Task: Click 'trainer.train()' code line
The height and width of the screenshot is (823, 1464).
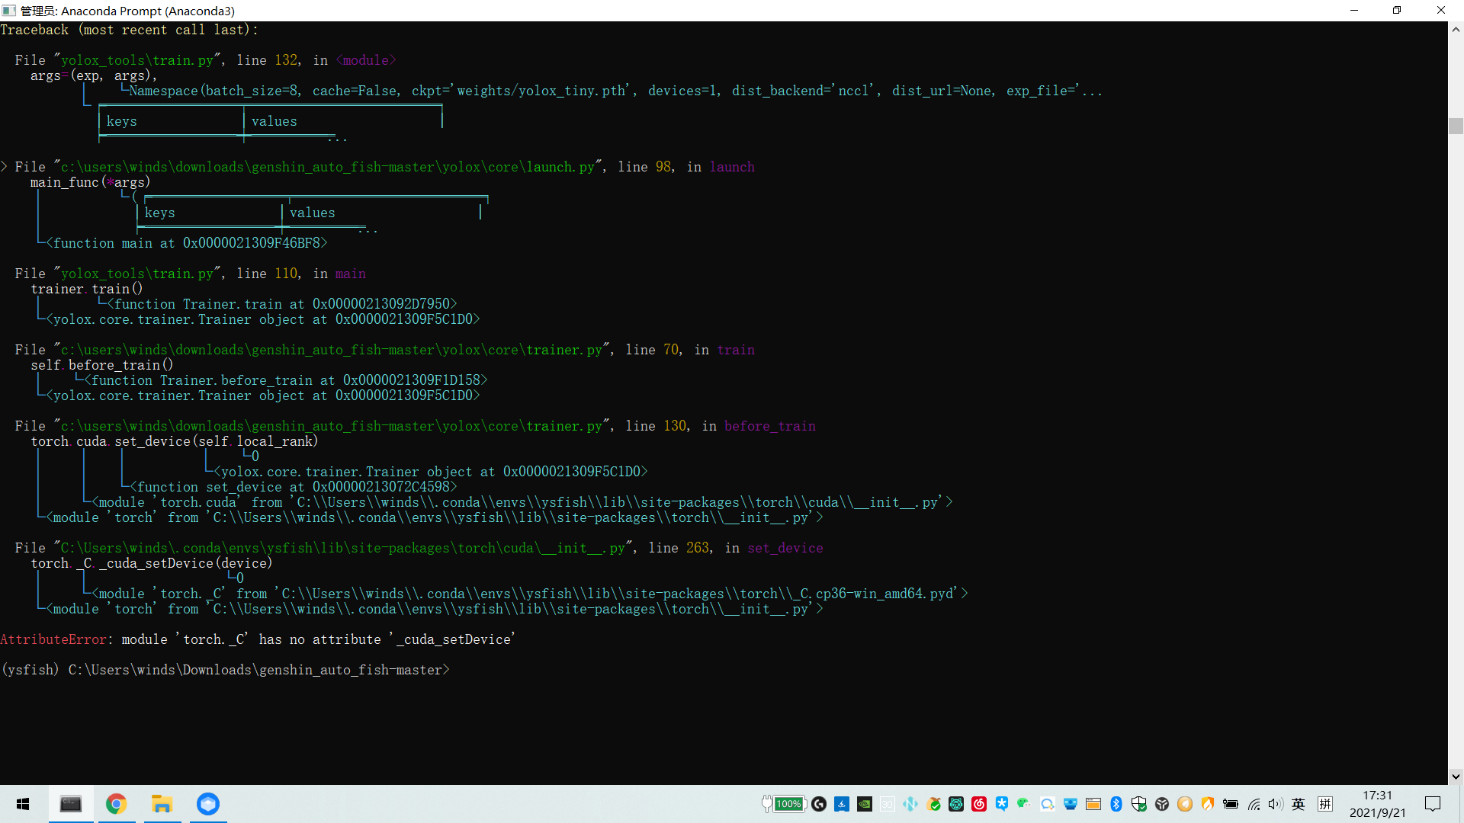Action: (87, 289)
